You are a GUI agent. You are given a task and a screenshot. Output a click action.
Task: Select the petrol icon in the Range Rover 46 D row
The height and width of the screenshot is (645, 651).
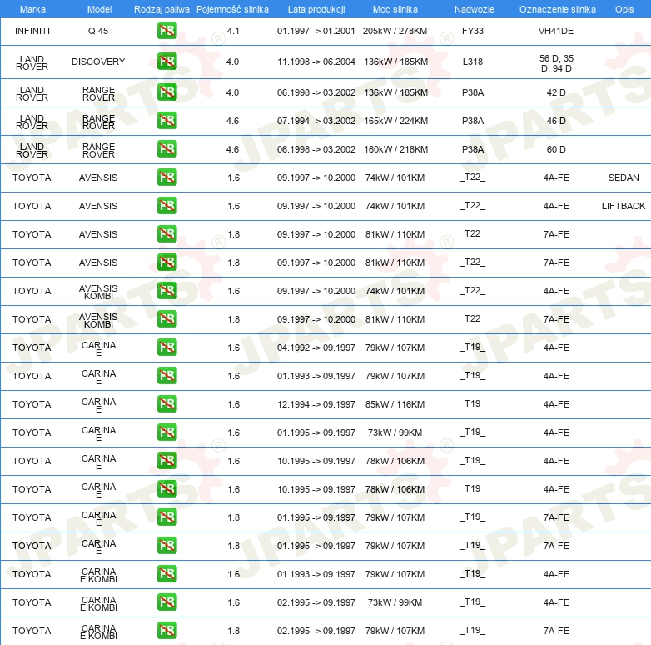point(166,120)
